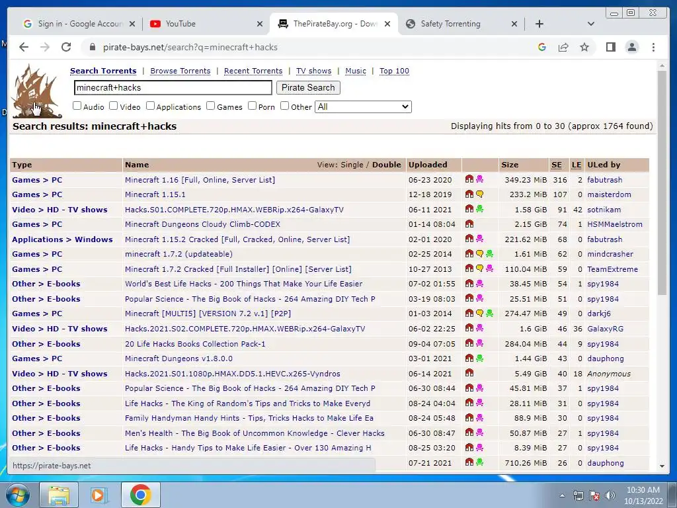
Task: Open share icon in address bar
Action: pos(563,47)
